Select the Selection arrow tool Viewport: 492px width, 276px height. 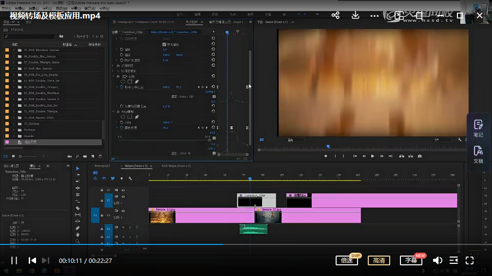tap(77, 168)
